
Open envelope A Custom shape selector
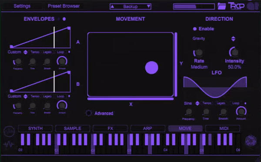pyautogui.click(x=25, y=52)
